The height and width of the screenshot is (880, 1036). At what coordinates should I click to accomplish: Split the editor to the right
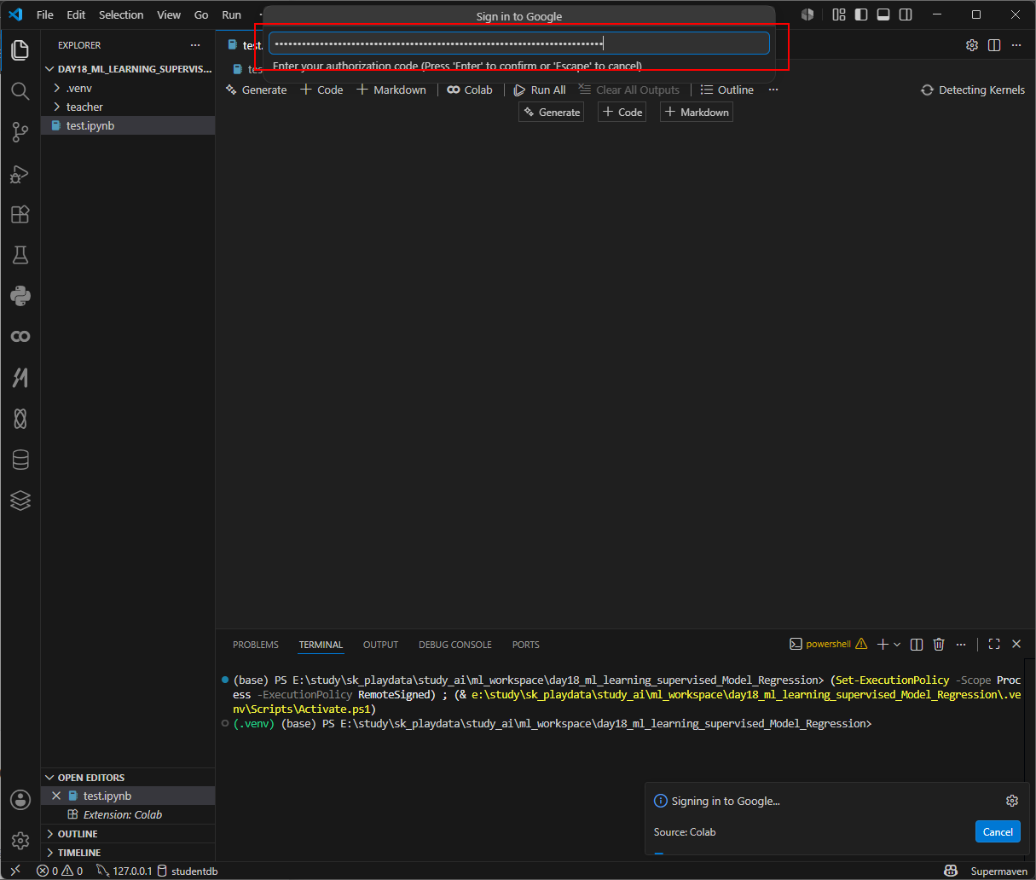pyautogui.click(x=994, y=45)
